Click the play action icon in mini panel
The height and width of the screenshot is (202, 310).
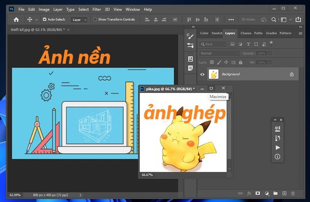278,148
